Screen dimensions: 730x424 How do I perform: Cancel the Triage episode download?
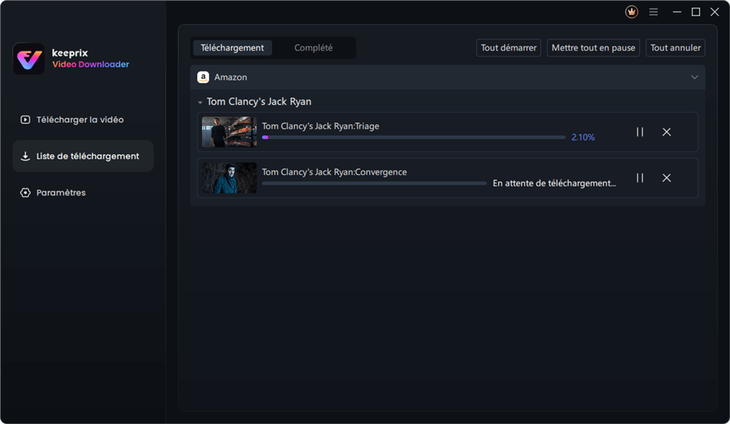coord(667,132)
